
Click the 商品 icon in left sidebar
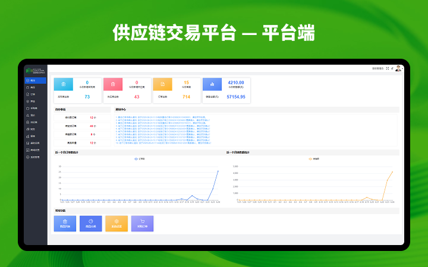(27, 87)
